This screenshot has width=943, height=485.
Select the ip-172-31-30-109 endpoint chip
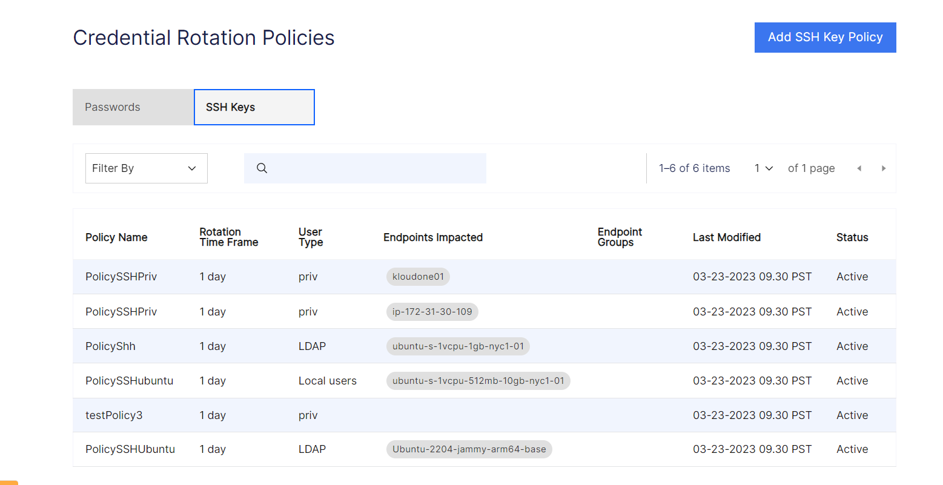(x=432, y=312)
